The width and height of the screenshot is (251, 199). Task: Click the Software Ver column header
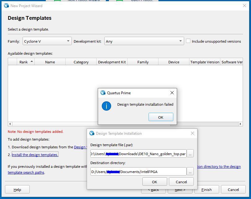[x=232, y=62]
